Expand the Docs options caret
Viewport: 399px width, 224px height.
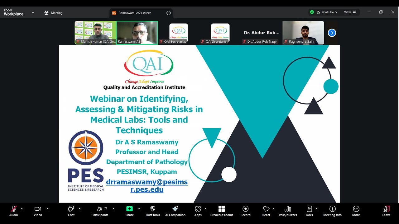click(316, 209)
